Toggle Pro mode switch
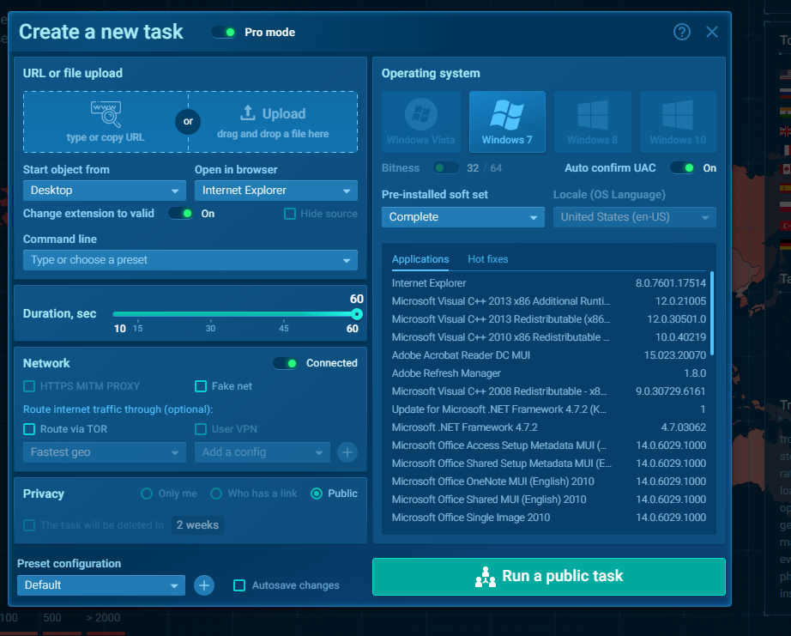This screenshot has width=791, height=636. coord(224,33)
